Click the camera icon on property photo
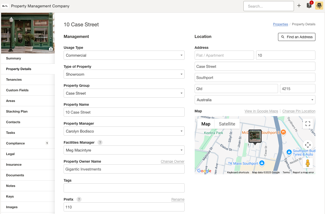Image resolution: width=325 pixels, height=214 pixels. tap(51, 49)
